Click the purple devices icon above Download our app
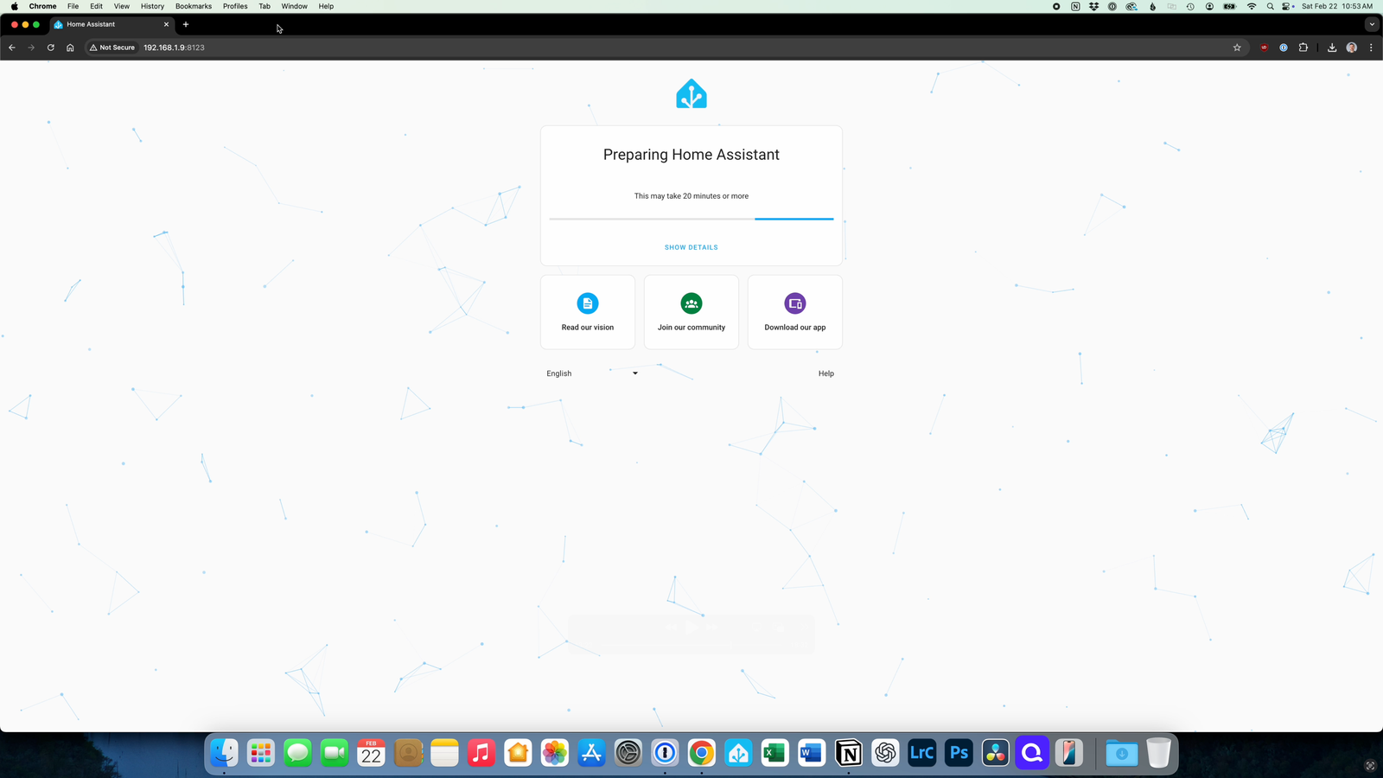 pos(794,303)
